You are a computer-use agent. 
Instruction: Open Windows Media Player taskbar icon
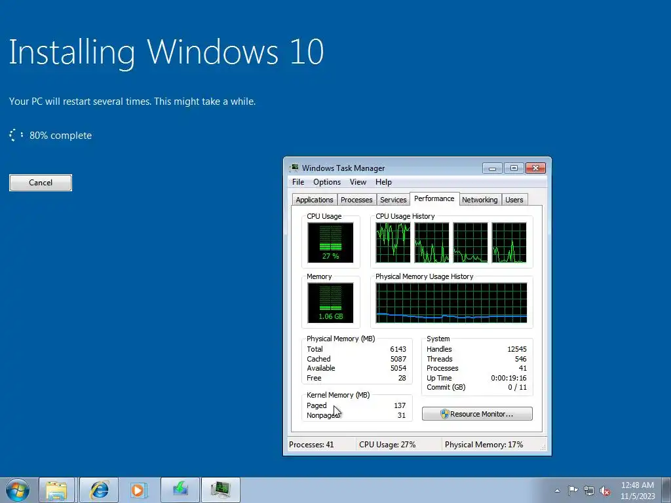coord(139,490)
